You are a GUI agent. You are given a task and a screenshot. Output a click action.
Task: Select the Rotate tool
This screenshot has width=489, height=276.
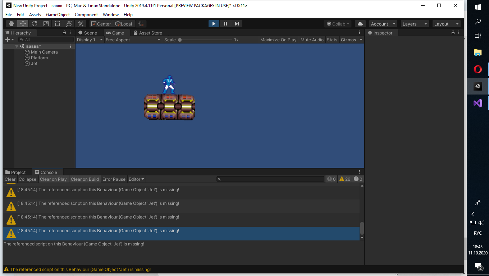[35, 24]
